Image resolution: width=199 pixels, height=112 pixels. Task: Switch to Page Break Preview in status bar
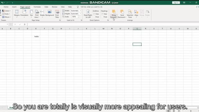(x=179, y=111)
